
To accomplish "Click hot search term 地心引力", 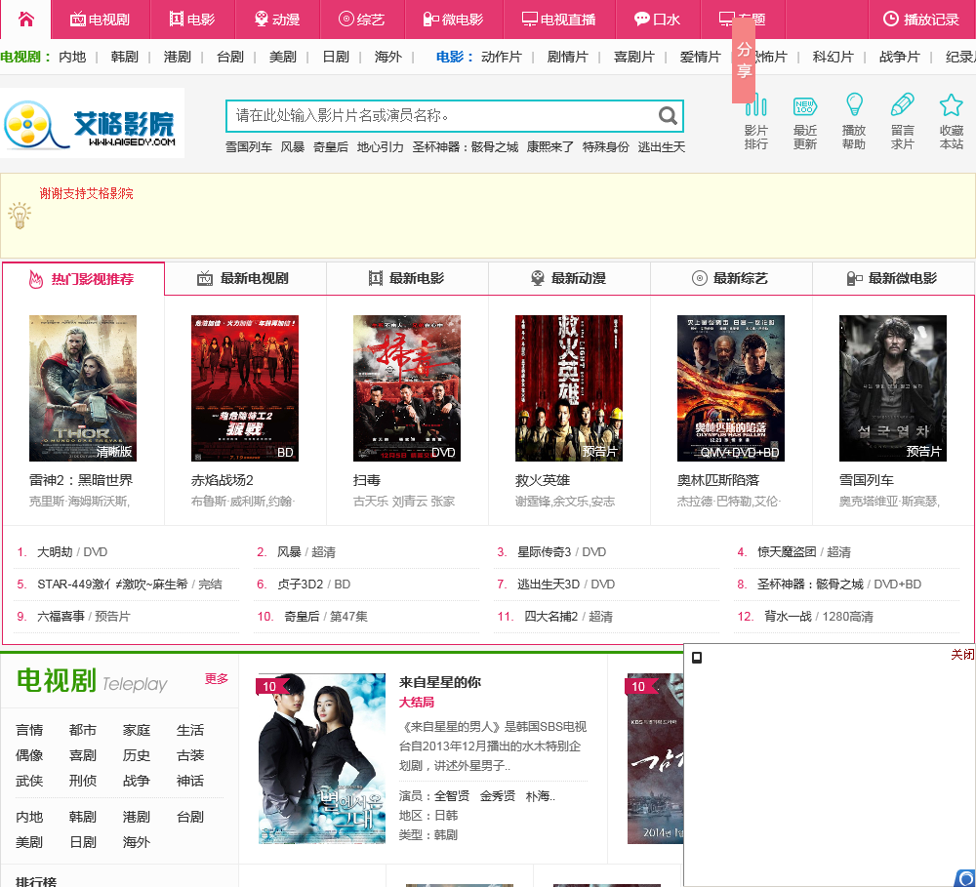I will point(381,147).
